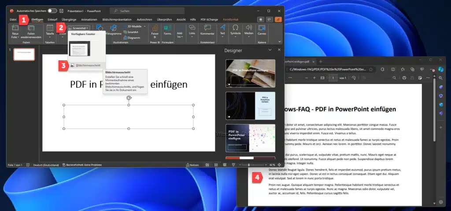Switch to the Übergänge tab
Image resolution: width=451 pixels, height=211 pixels.
(x=69, y=19)
